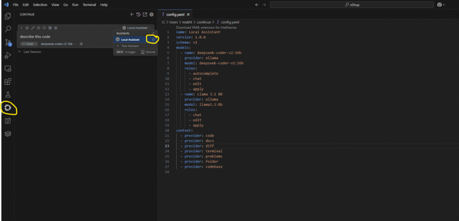459x221 pixels.
Task: Open the tools wrench icon in Continue toolbar
Action: tap(50, 28)
